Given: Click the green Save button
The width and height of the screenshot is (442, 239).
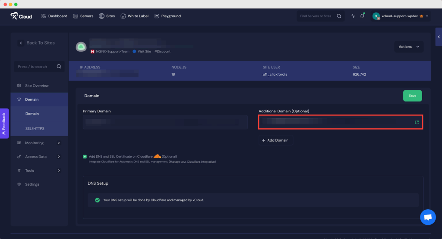Looking at the screenshot, I should (412, 96).
